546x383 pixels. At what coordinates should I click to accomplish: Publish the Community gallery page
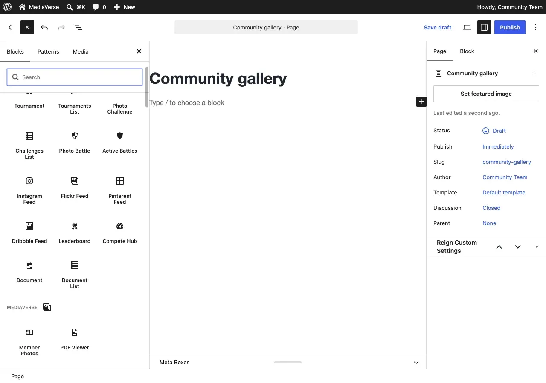point(510,27)
